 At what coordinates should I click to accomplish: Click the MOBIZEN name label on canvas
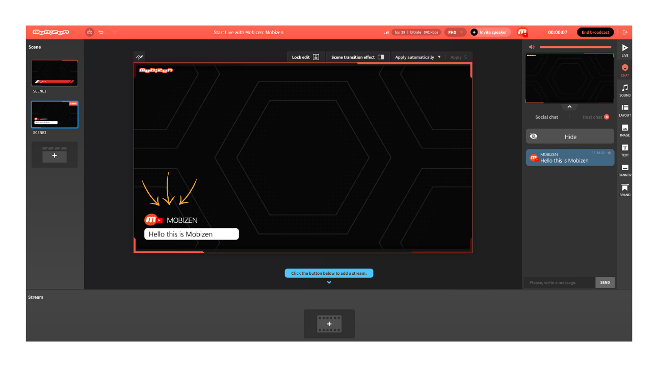(x=182, y=220)
